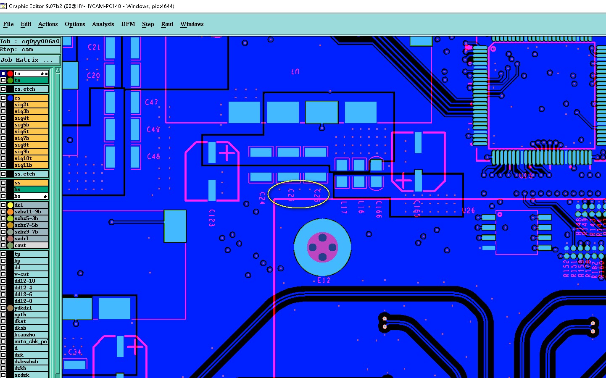Viewport: 606px width, 378px height.
Task: Toggle checkbox for layer npth
Action: [3, 315]
